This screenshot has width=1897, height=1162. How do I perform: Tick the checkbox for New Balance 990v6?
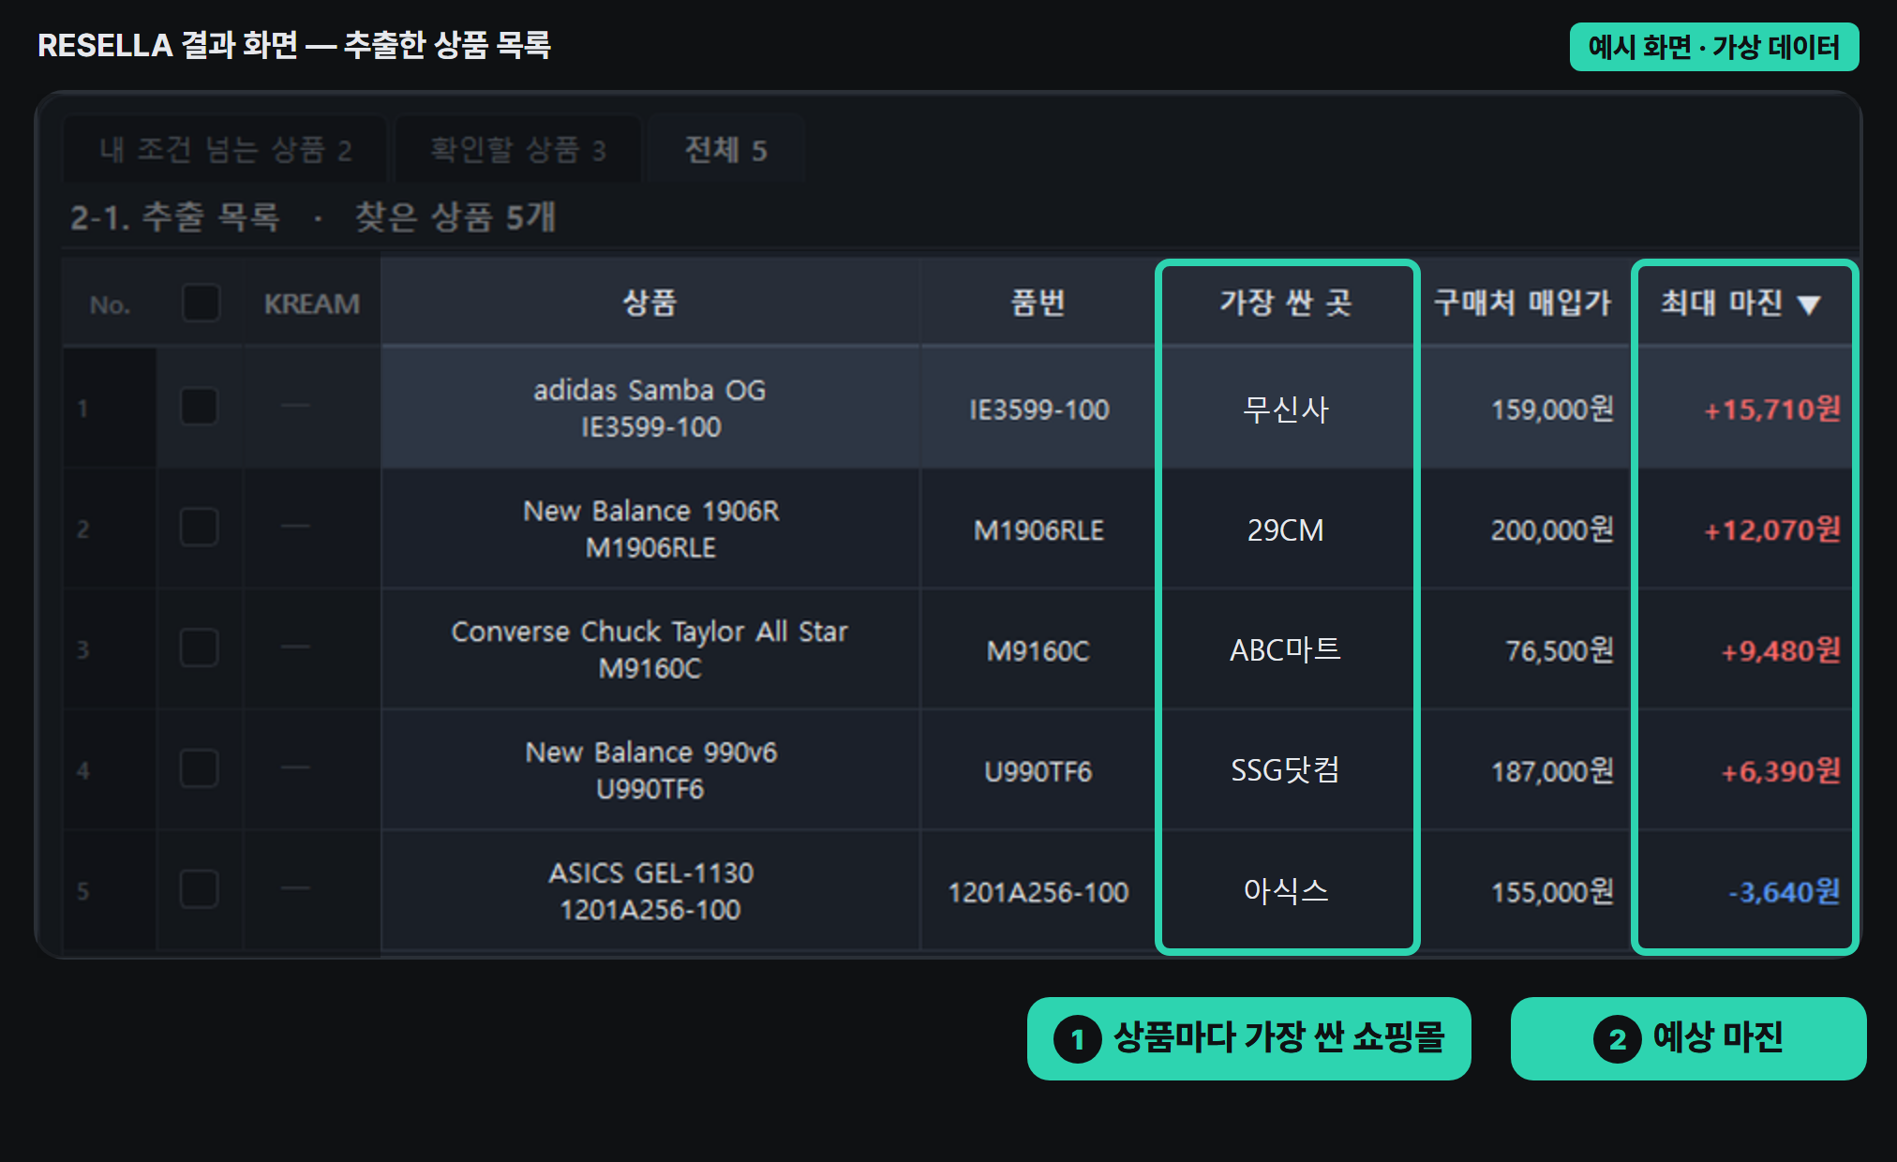click(199, 769)
